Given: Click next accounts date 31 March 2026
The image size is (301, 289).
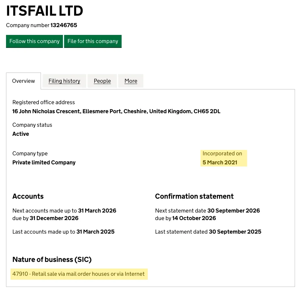Looking at the screenshot, I should pyautogui.click(x=97, y=211).
